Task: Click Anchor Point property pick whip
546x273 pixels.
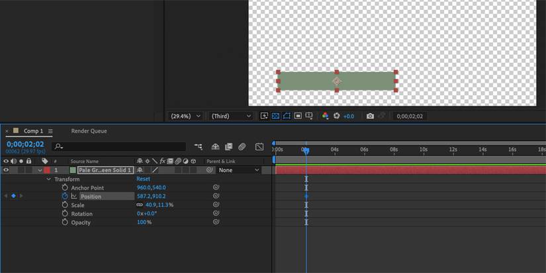Action: coord(216,187)
